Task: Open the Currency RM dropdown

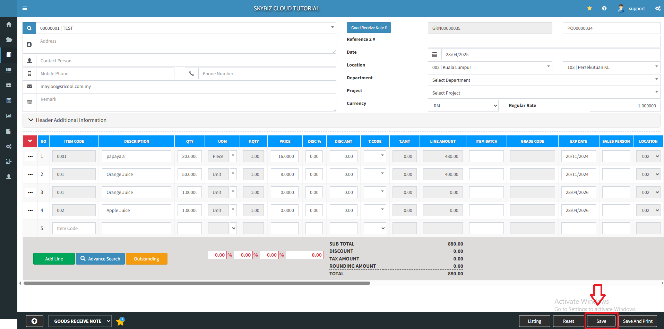Action: 463,106
